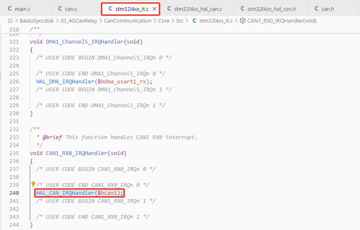Click sticky scroll line 218 comment header
Screen dimensions: 360x230
[x=35, y=29]
